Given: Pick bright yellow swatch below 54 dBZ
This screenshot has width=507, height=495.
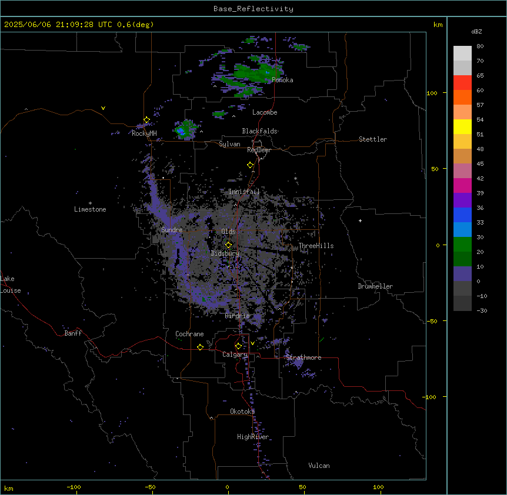Looking at the screenshot, I should (x=462, y=126).
